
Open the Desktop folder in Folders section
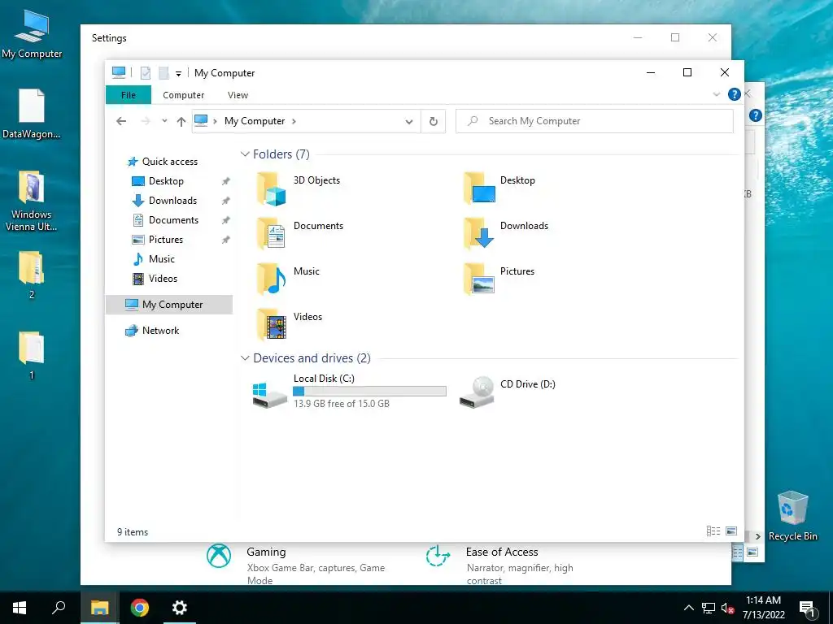(x=499, y=188)
